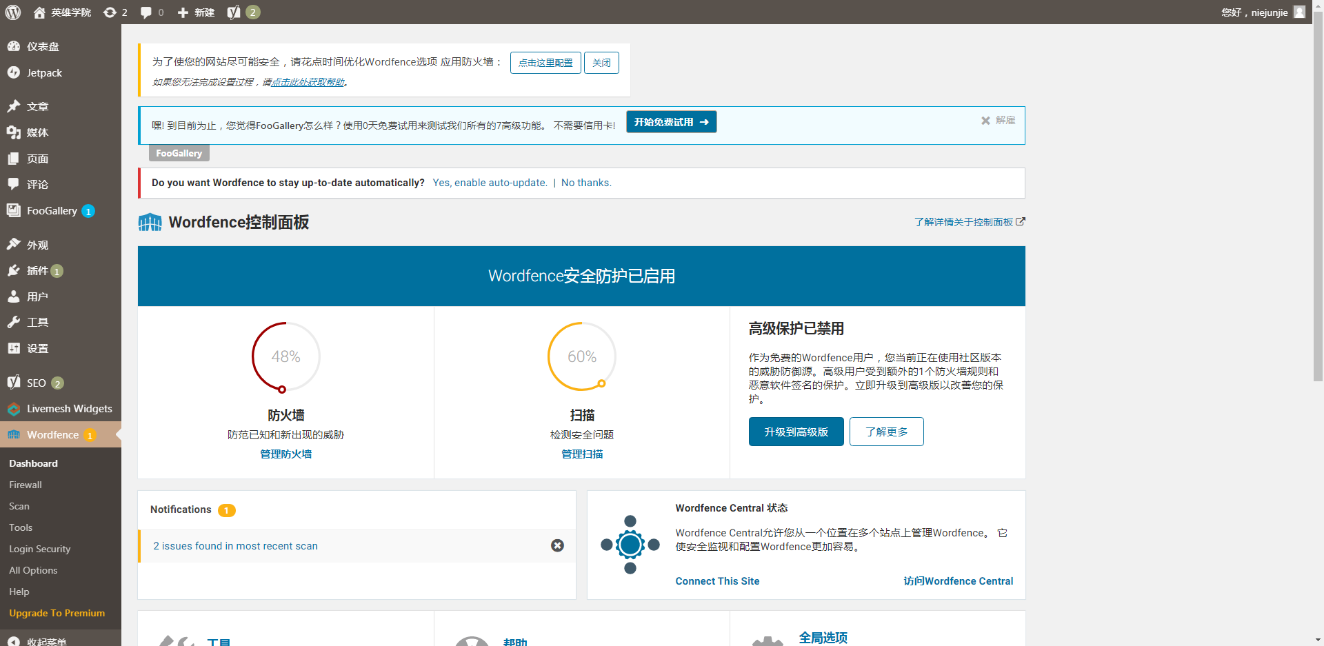This screenshot has width=1324, height=646.
Task: Open 了解详情关于控制面板 external link
Action: pyautogui.click(x=970, y=222)
